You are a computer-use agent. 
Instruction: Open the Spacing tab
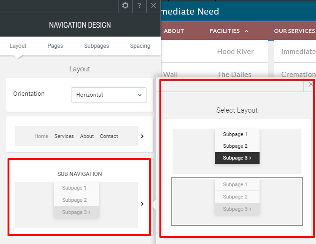click(140, 46)
